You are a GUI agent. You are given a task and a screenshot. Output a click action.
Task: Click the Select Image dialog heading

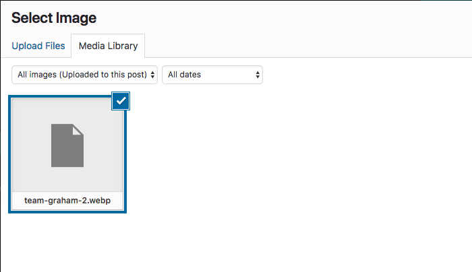click(x=54, y=18)
